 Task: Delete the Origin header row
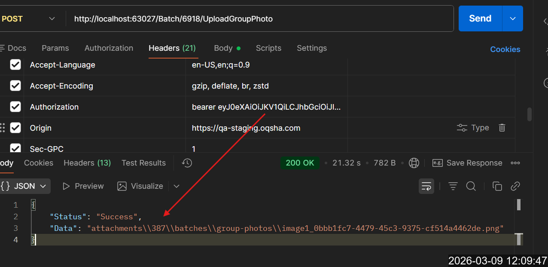tap(502, 128)
